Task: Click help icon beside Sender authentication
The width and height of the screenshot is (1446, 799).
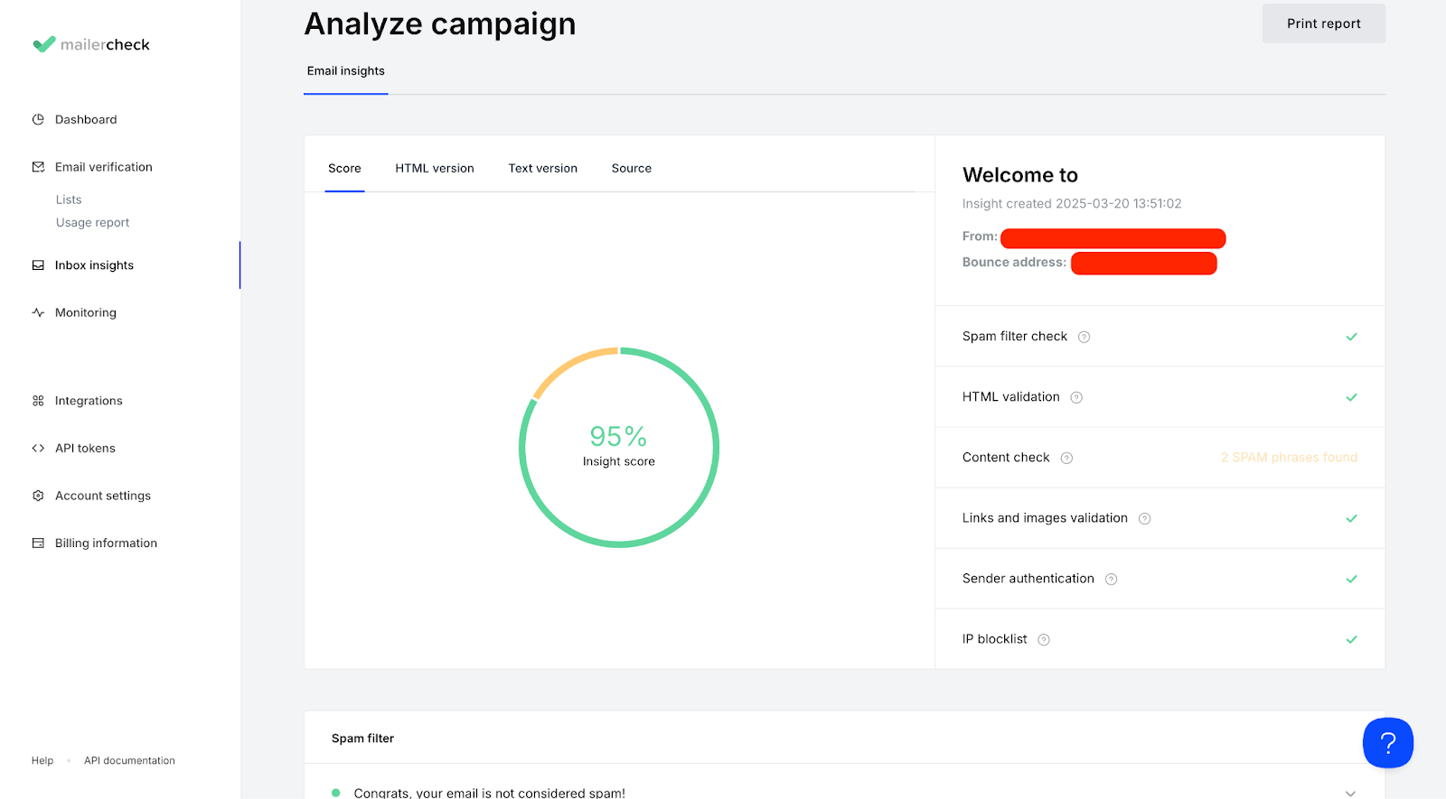Action: (x=1111, y=579)
